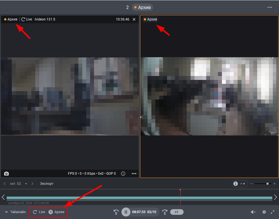Enter fullscreen mode
This screenshot has height=219, width=279.
pyautogui.click(x=273, y=212)
